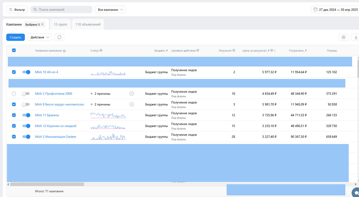
Task: Click the left arrow of horizontal scrollbar
Action: click(8, 184)
